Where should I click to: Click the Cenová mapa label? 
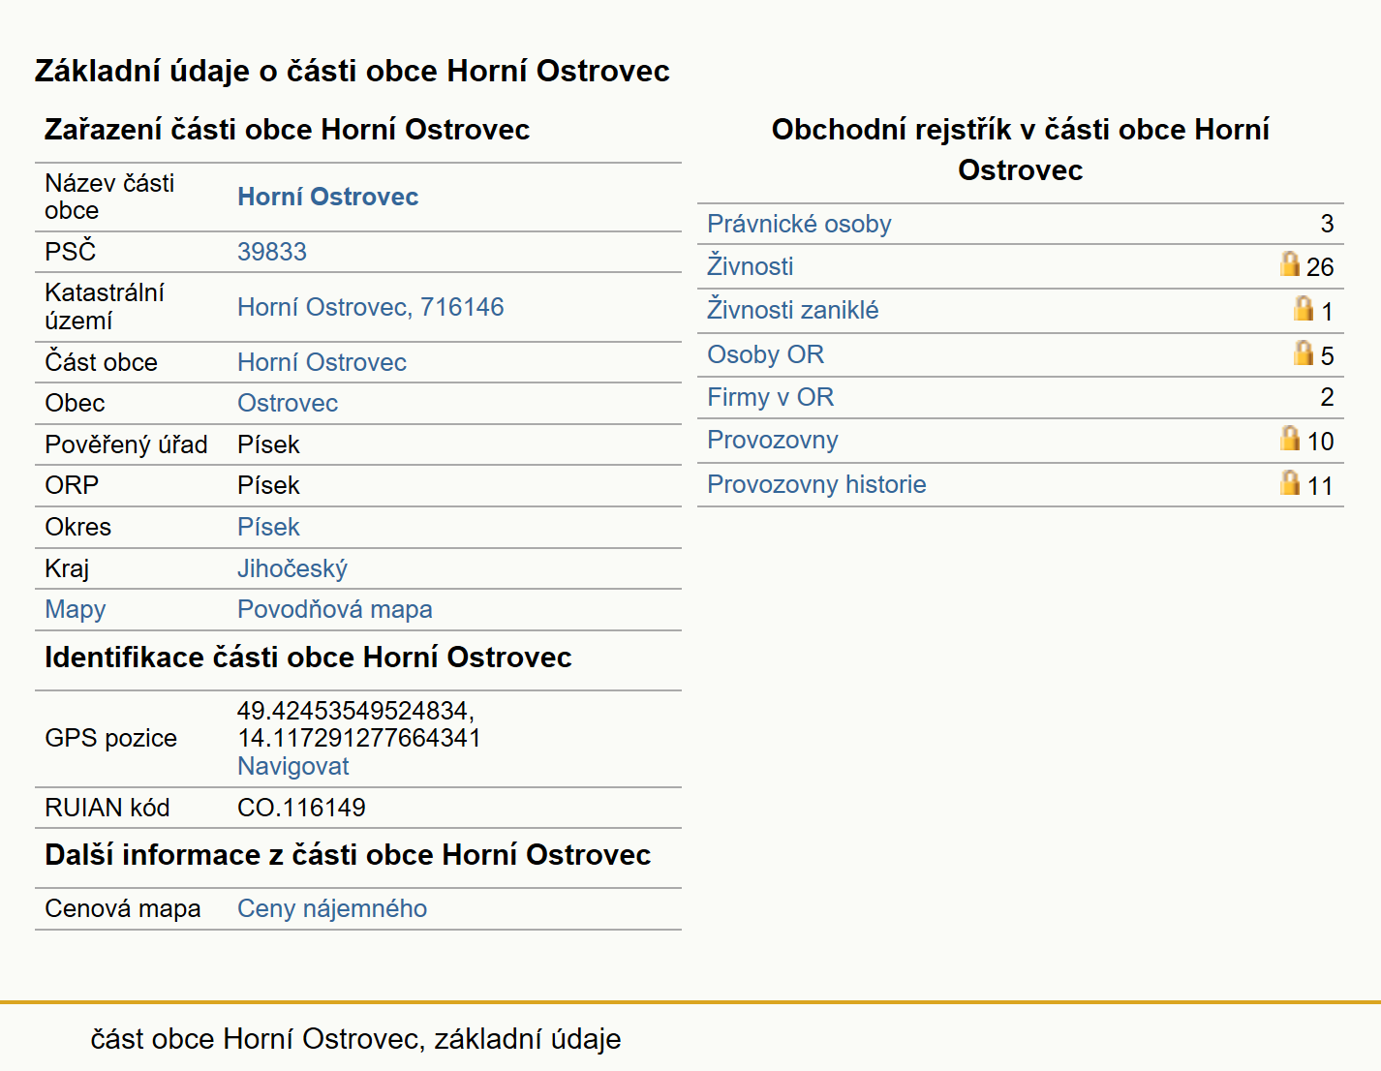coord(123,908)
